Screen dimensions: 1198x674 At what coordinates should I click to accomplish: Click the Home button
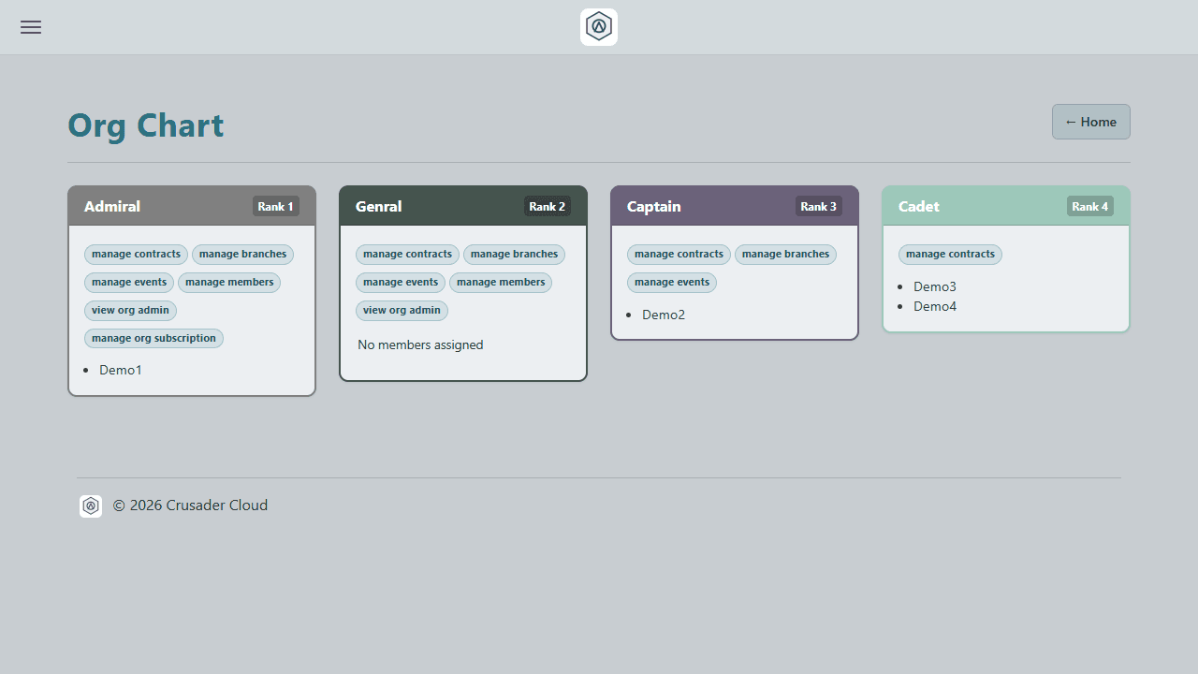point(1090,122)
